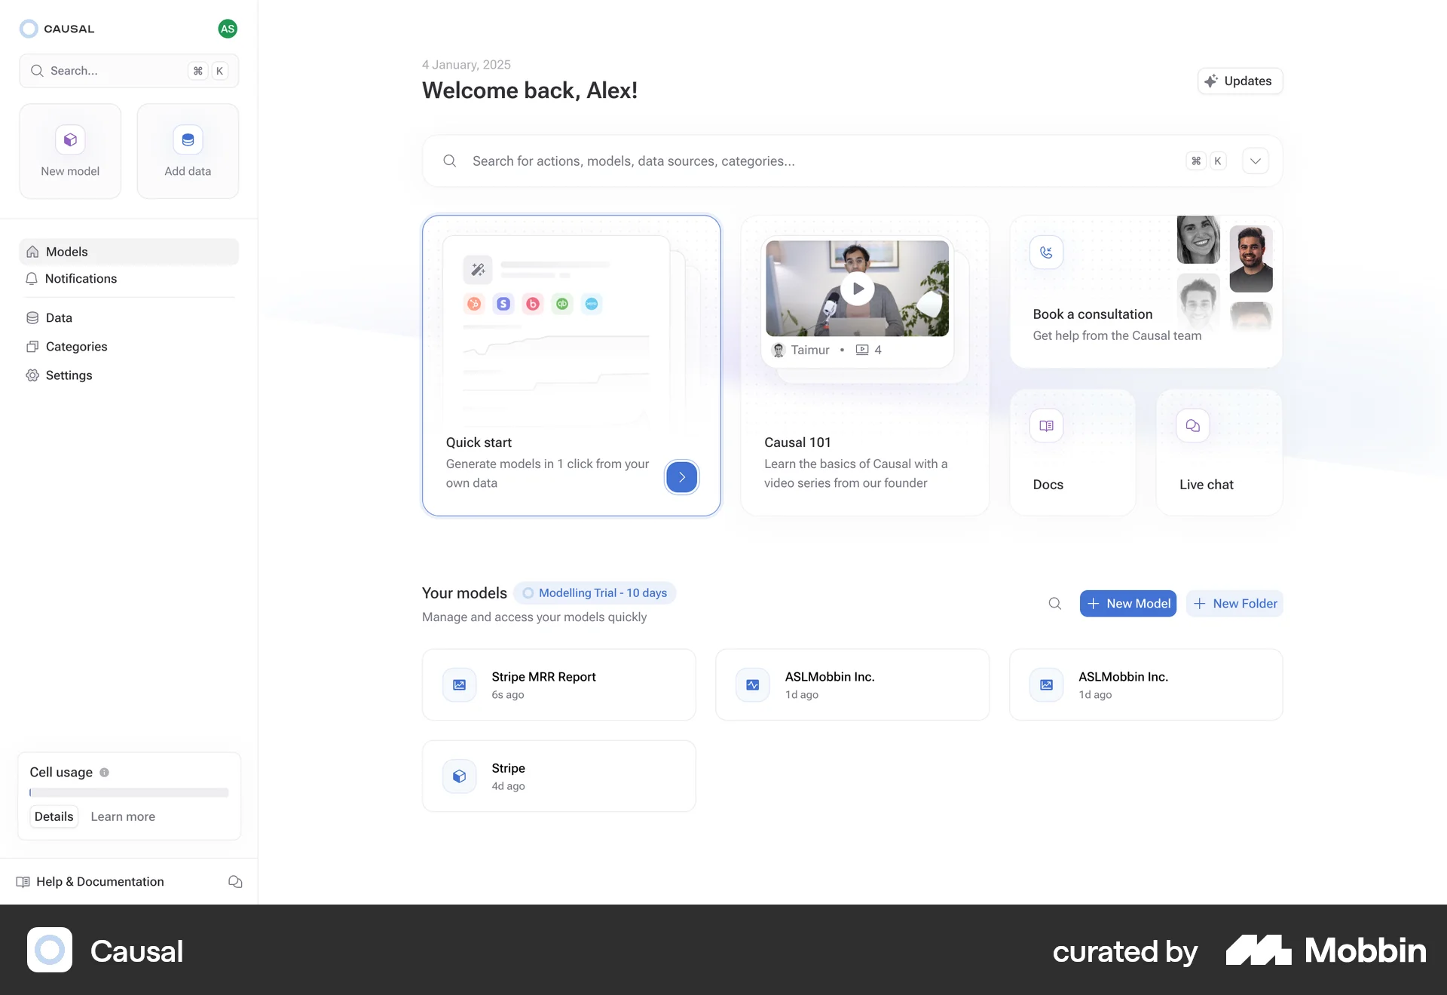
Task: Expand the main search bar chevron
Action: click(x=1256, y=161)
